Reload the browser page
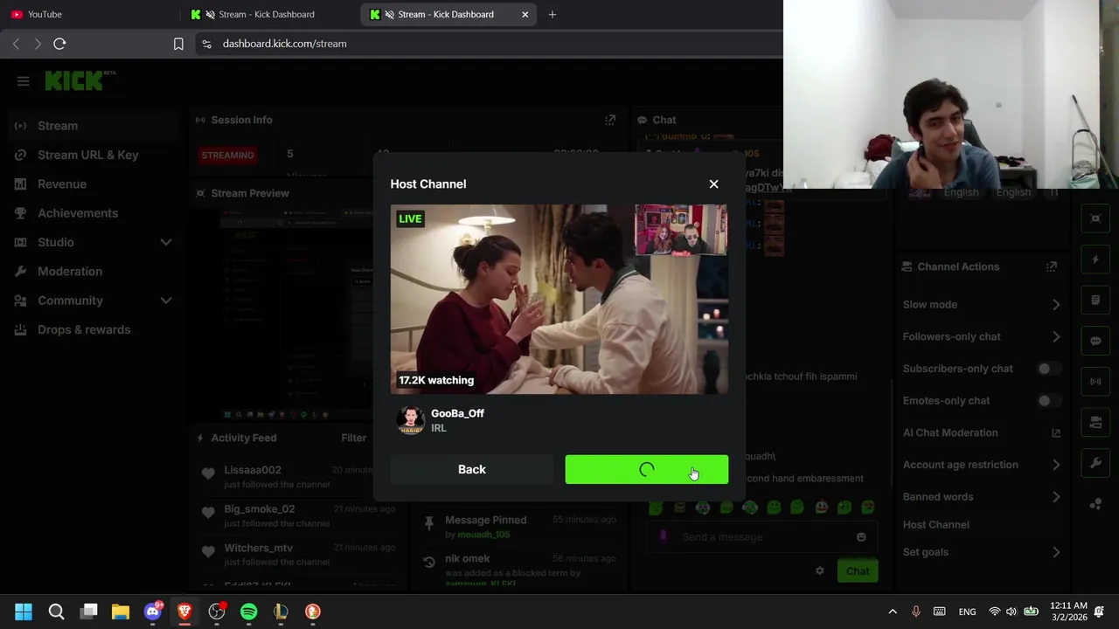Image resolution: width=1119 pixels, height=629 pixels. 59,44
